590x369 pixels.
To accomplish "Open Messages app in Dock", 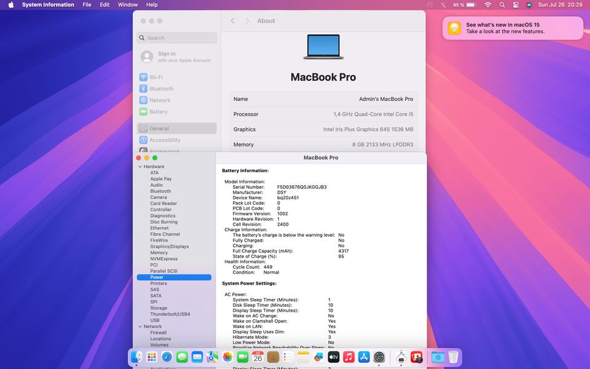I will tap(182, 357).
